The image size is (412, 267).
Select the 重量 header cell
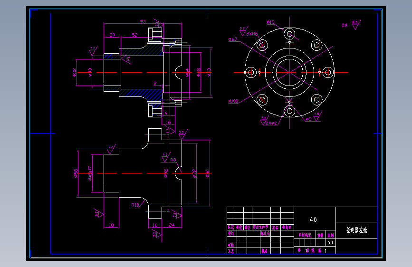tap(320, 235)
